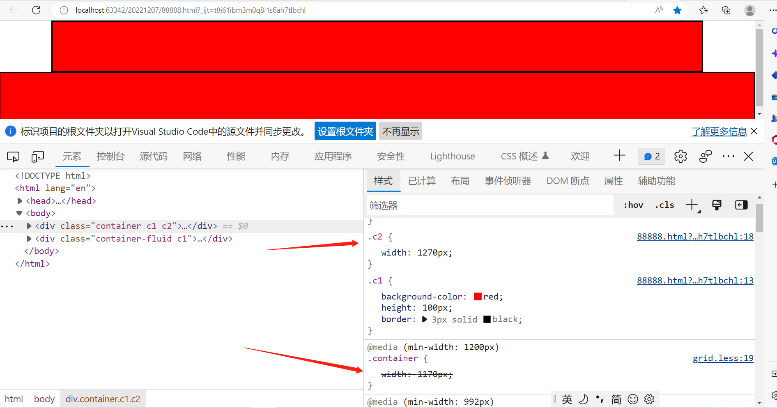Click the 不再显示 button
The image size is (777, 408).
coord(401,131)
